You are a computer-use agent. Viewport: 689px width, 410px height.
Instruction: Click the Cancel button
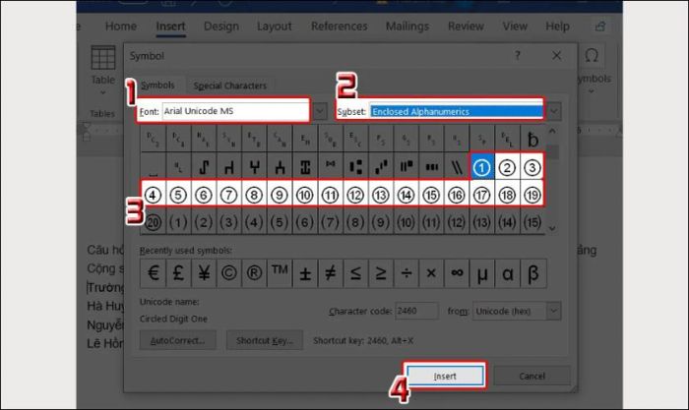click(532, 377)
